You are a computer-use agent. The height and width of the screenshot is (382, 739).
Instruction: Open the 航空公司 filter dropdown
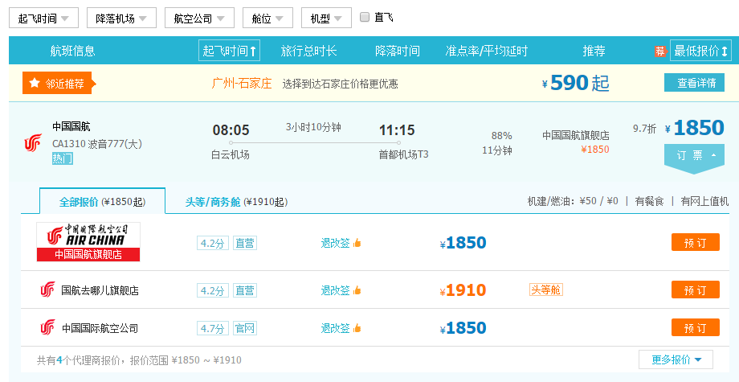point(199,18)
